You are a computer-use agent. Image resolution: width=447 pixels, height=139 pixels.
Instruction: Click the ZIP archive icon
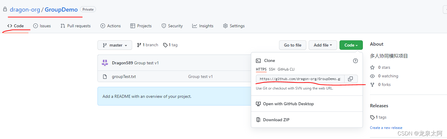pyautogui.click(x=258, y=120)
